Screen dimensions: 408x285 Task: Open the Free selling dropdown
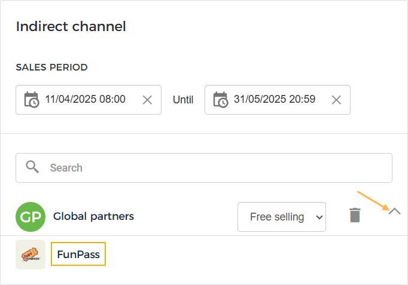[281, 217]
